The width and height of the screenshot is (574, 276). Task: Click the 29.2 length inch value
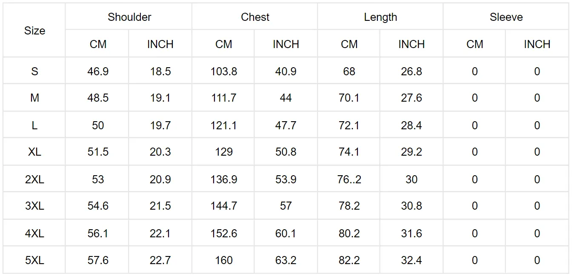click(x=411, y=152)
